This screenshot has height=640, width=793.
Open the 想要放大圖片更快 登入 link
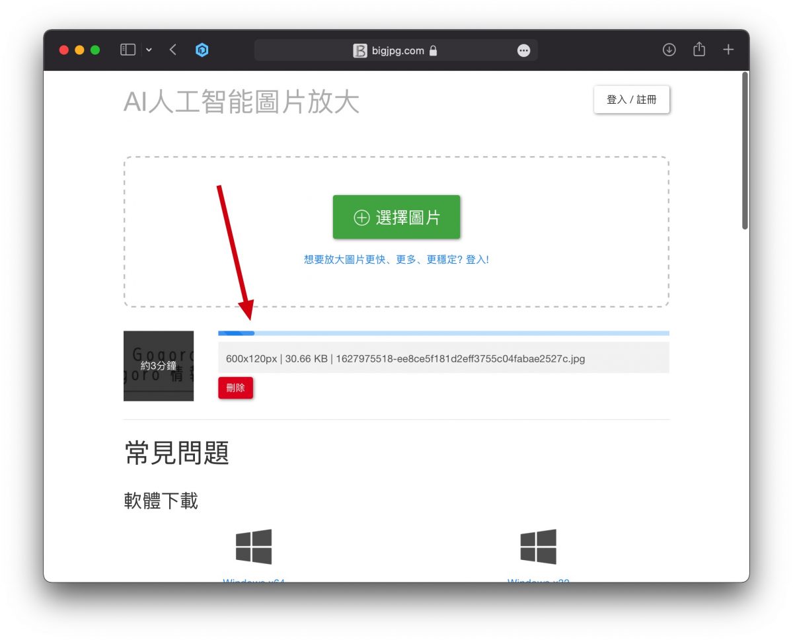coord(397,260)
